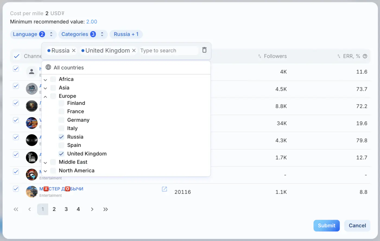Check the France checkbox

[62, 111]
